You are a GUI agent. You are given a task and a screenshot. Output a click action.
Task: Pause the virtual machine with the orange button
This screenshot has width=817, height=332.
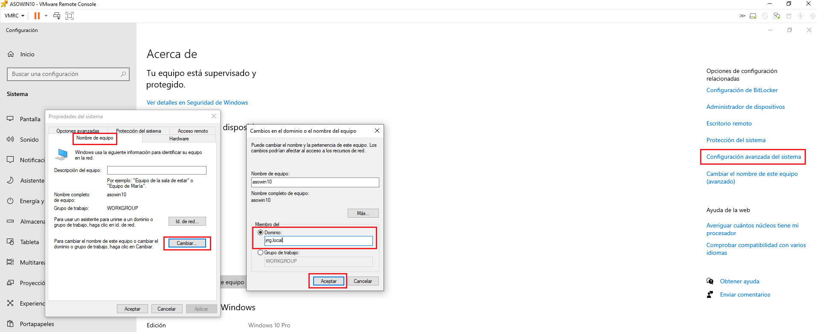[x=37, y=16]
